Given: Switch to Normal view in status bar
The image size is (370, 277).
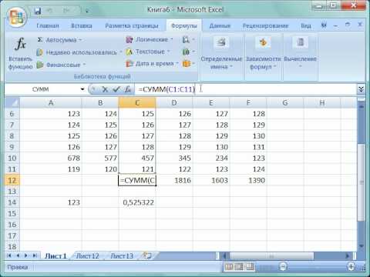Looking at the screenshot, I should pos(229,267).
